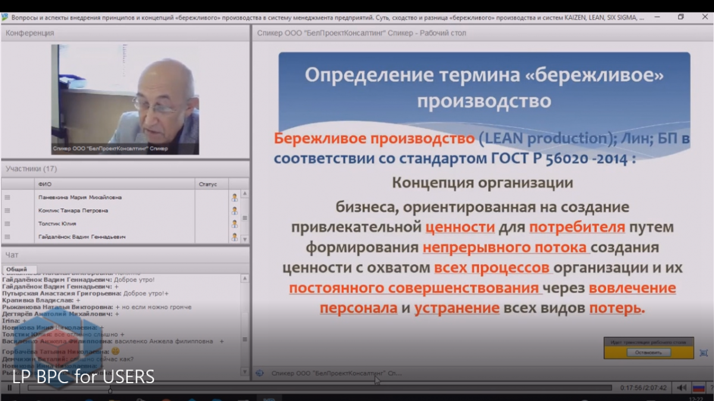Click the chat scroll up arrow

point(245,278)
